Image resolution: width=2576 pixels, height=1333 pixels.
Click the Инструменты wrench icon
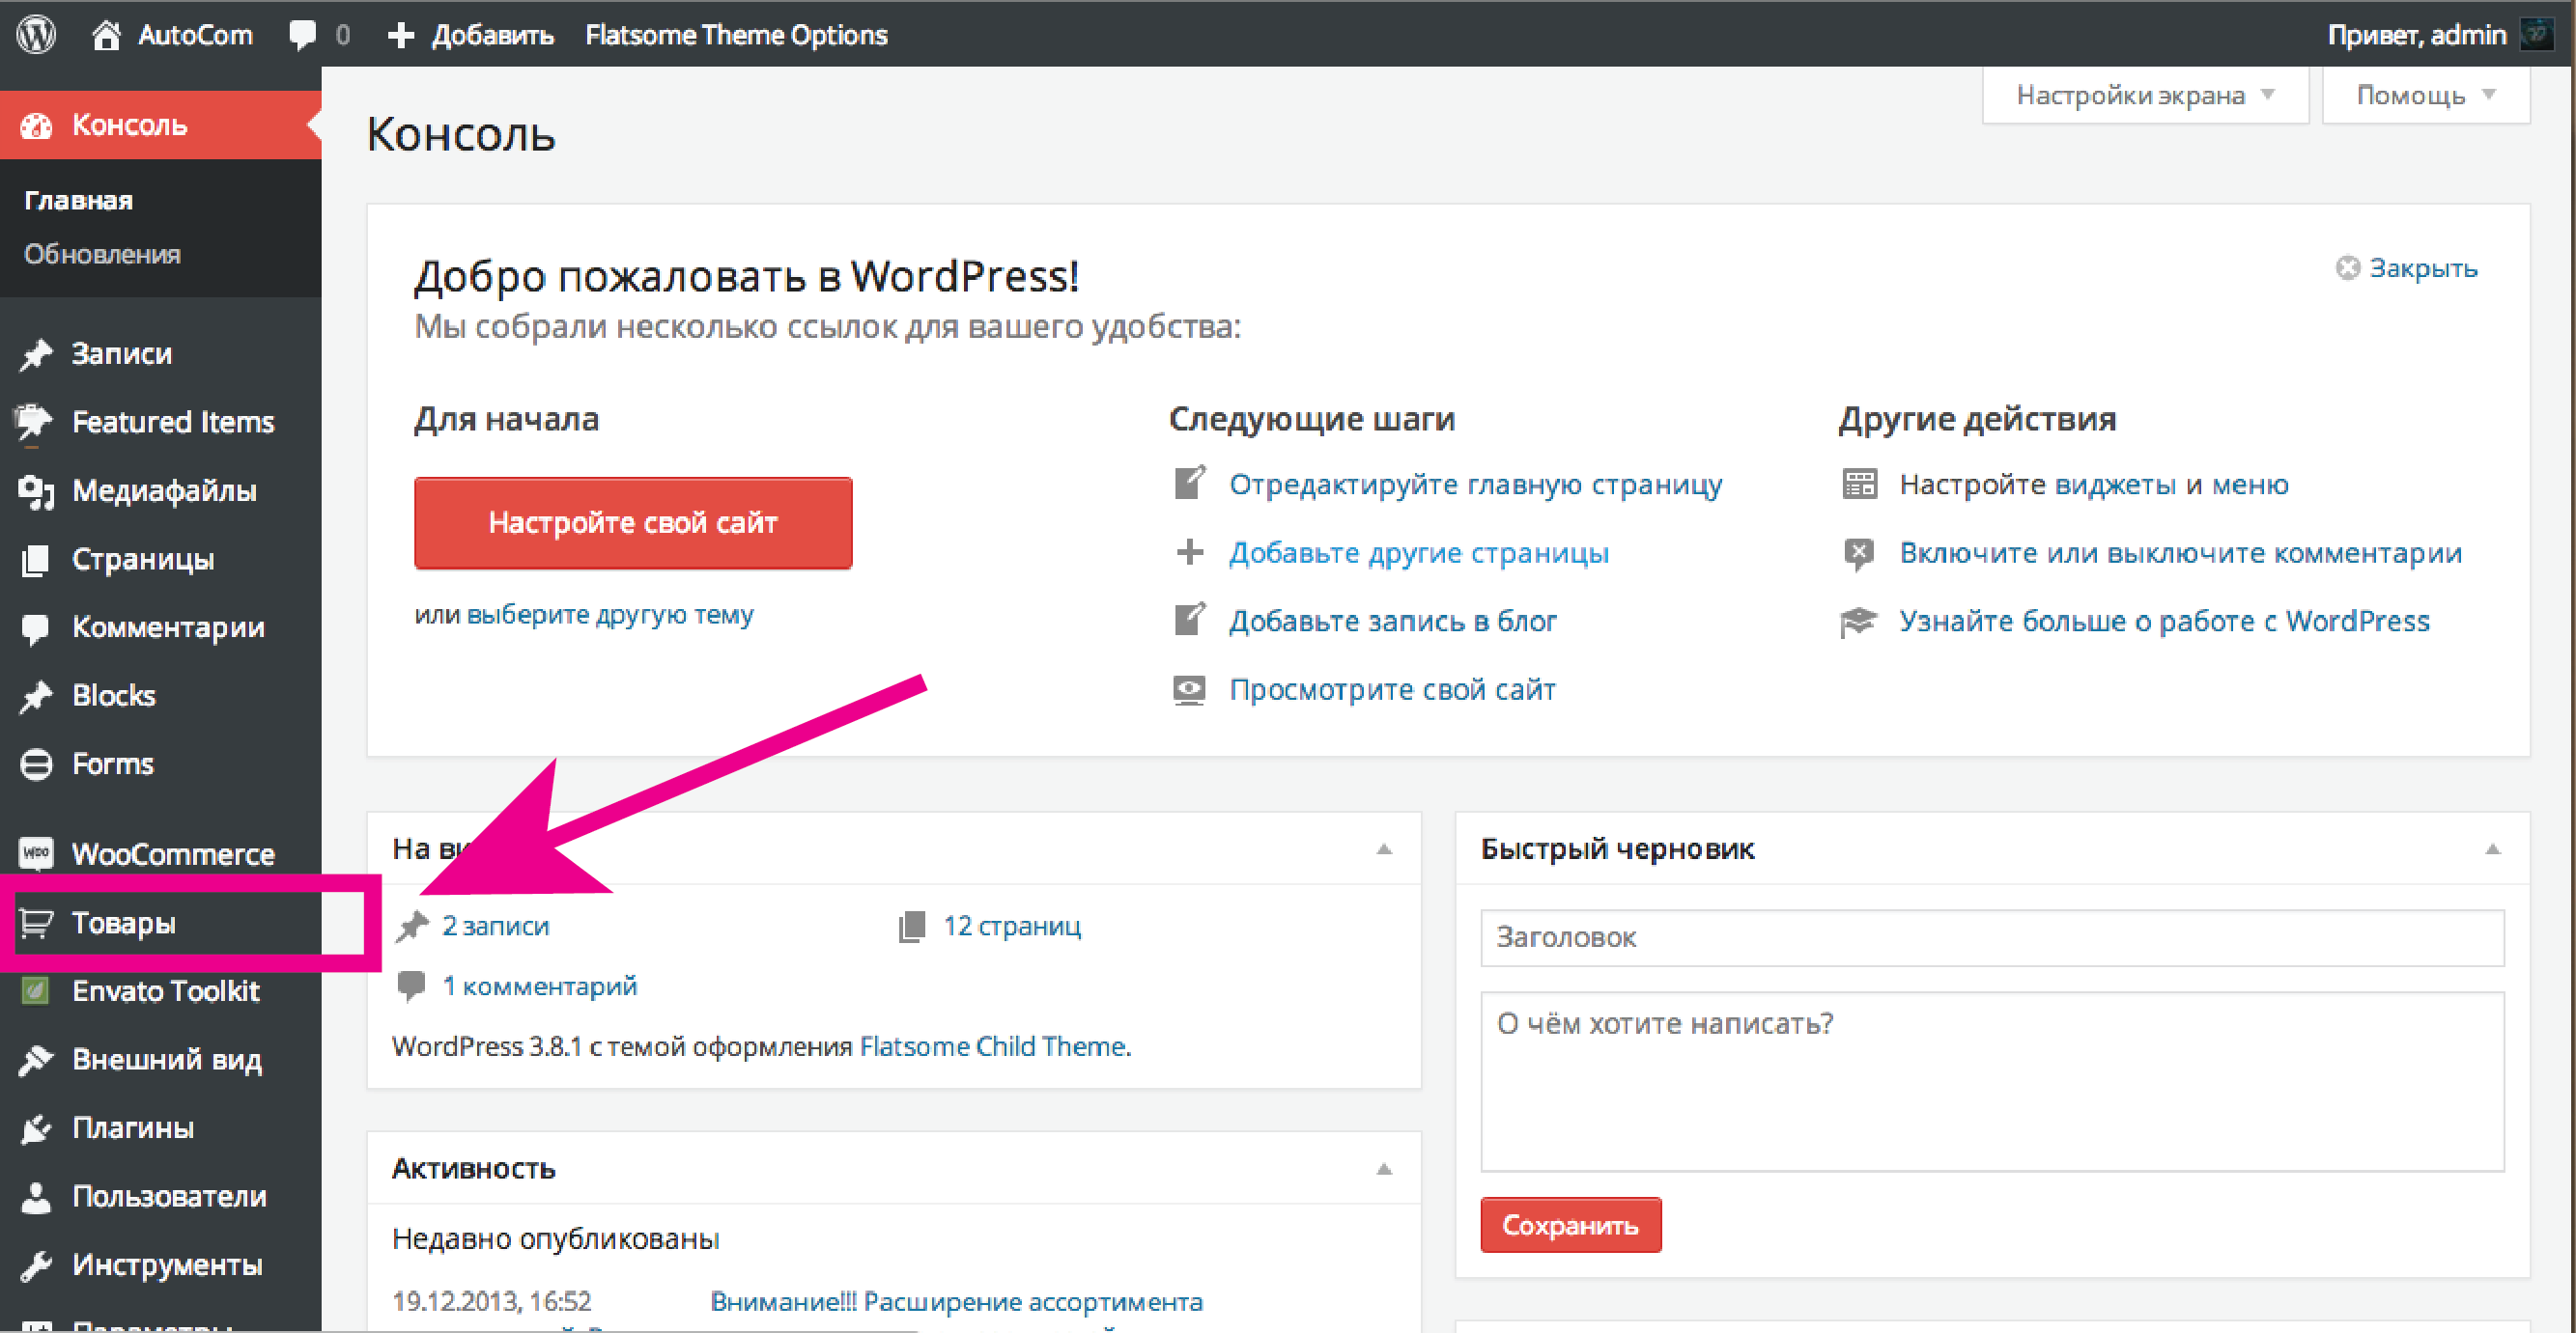36,1265
